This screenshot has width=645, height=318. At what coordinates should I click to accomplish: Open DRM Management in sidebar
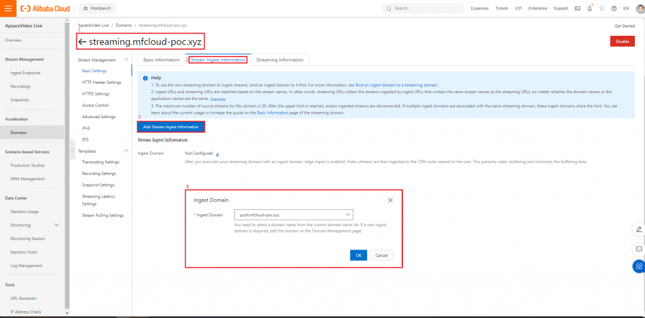(27, 179)
